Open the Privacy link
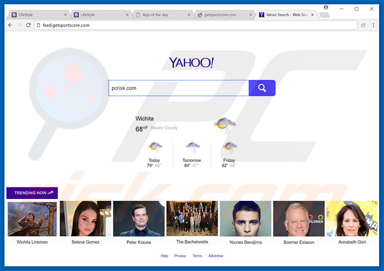The image size is (384, 271). tap(180, 256)
